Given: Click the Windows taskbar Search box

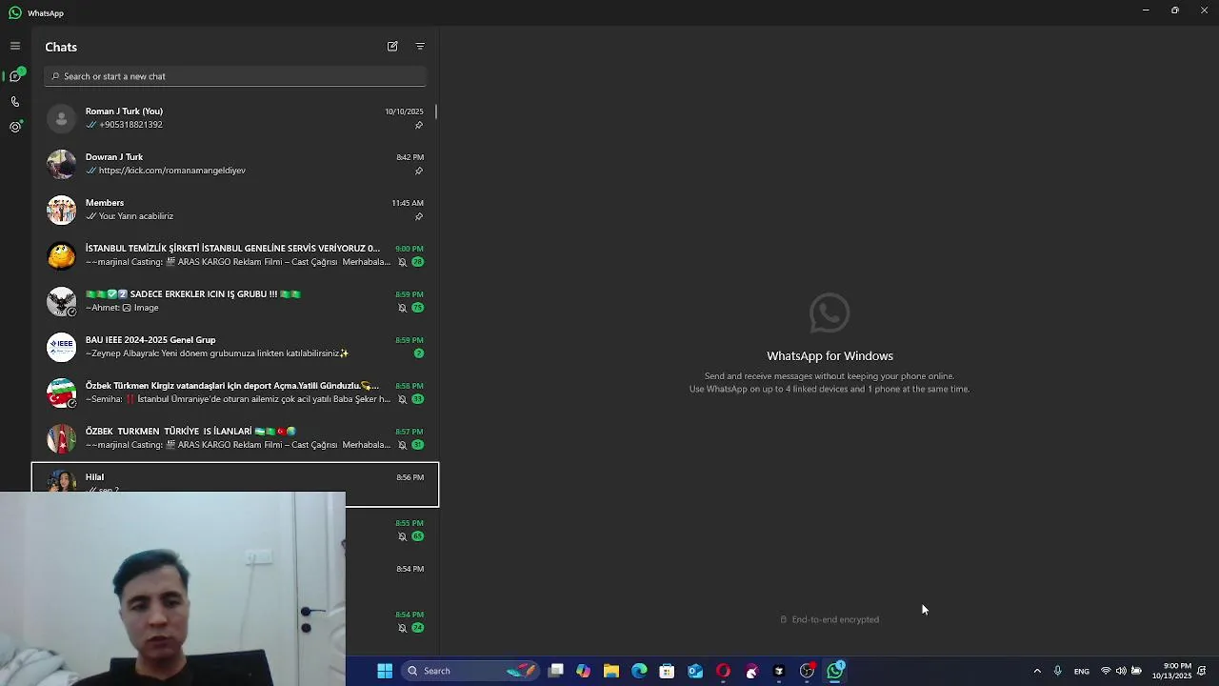Looking at the screenshot, I should point(470,671).
